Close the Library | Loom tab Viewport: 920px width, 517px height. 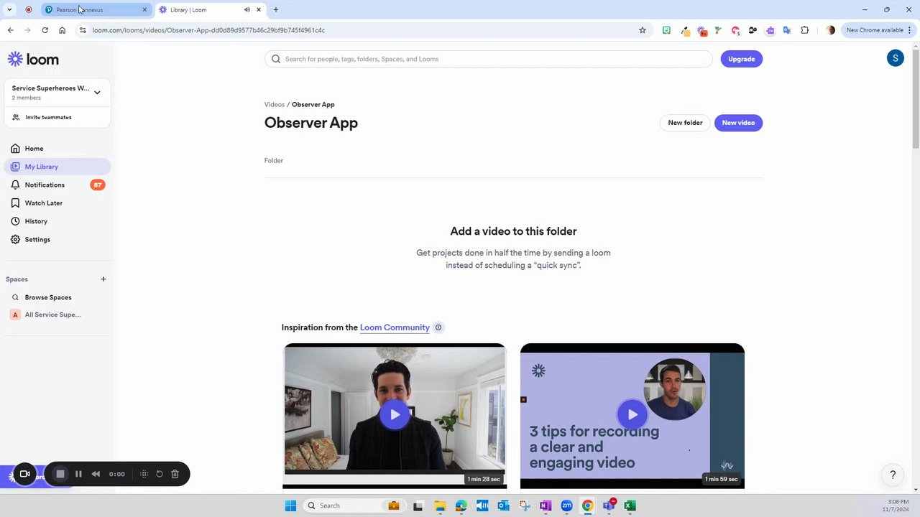(259, 10)
